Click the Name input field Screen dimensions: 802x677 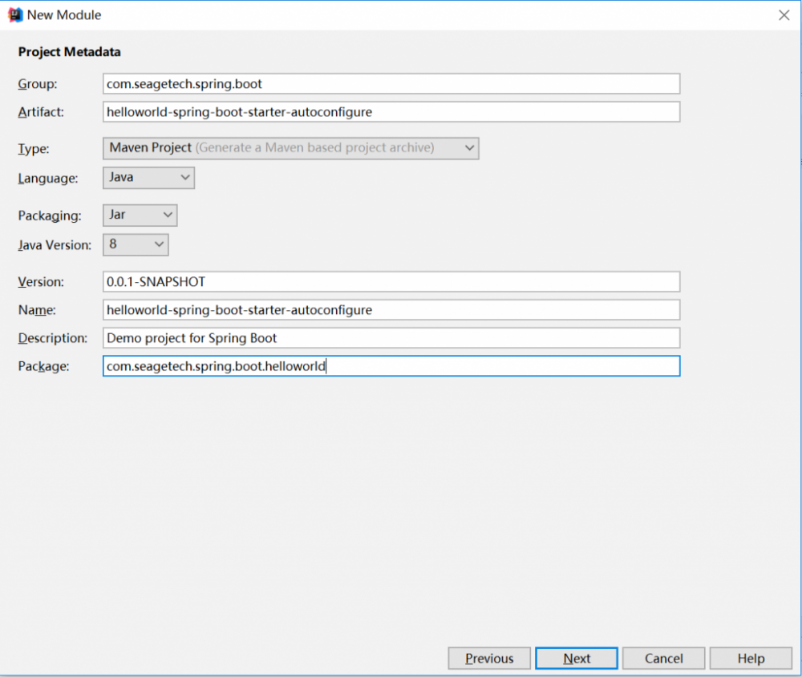[391, 309]
